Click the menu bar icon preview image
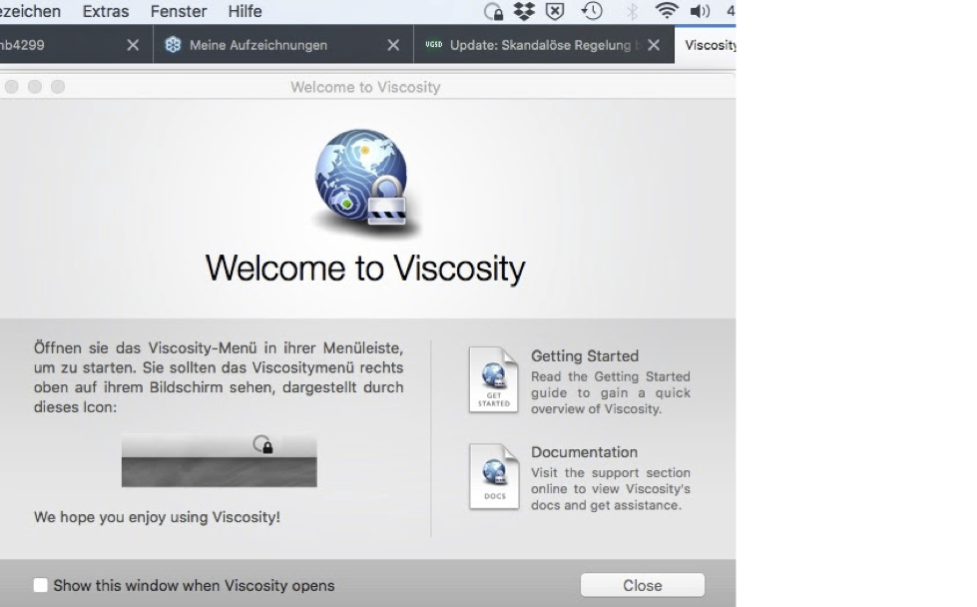977x607 pixels. click(220, 460)
